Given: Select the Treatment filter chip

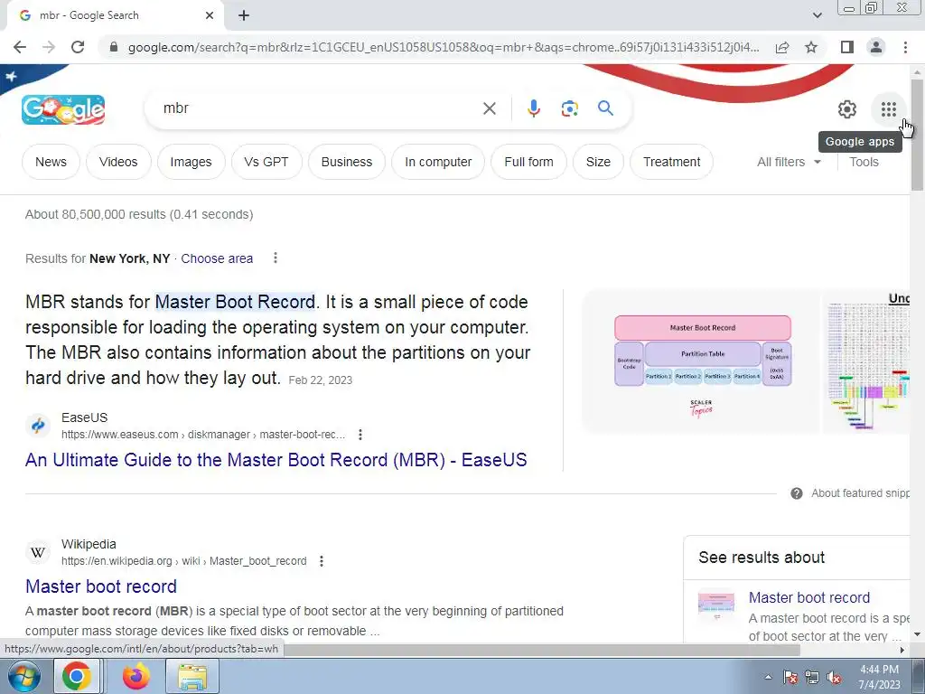Looking at the screenshot, I should pyautogui.click(x=671, y=162).
